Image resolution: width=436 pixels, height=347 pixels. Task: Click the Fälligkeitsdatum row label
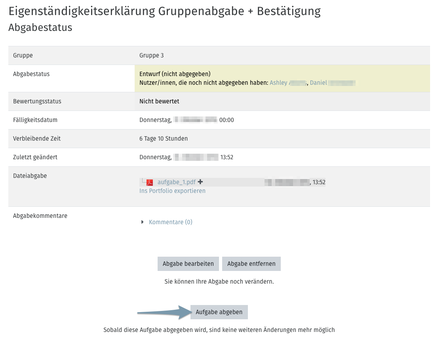click(35, 120)
